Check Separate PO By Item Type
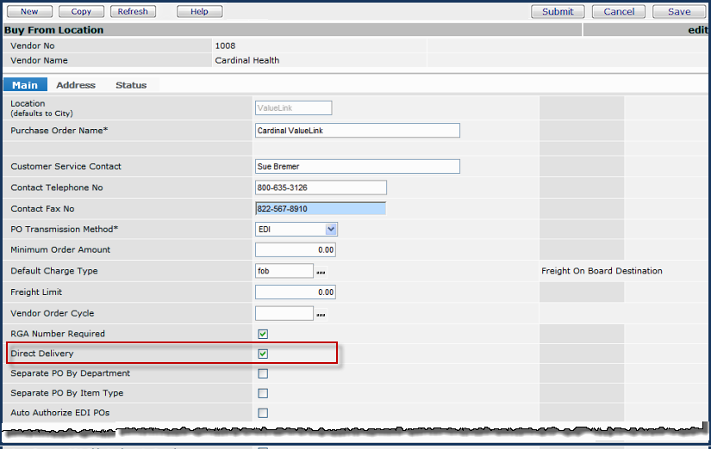Screen dimensions: 711x449 [263, 393]
